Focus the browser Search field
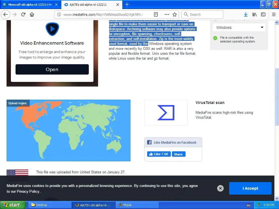This screenshot has width=279, height=209. pyautogui.click(x=202, y=14)
